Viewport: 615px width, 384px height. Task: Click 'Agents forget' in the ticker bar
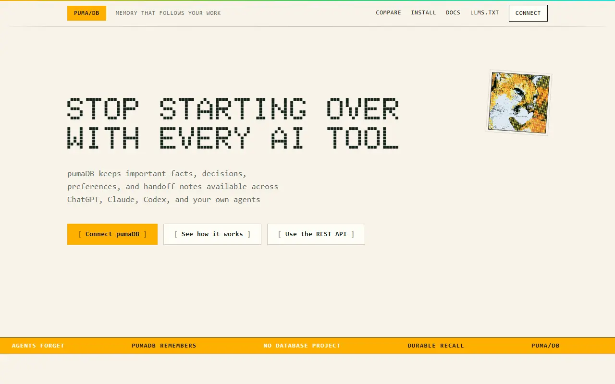pyautogui.click(x=38, y=346)
